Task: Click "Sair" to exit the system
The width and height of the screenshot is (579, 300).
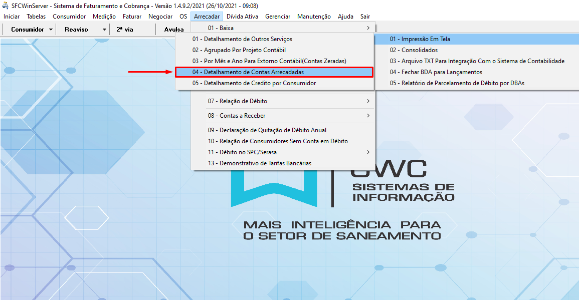Action: [x=365, y=16]
